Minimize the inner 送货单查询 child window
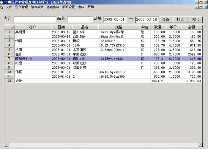 click(x=197, y=7)
